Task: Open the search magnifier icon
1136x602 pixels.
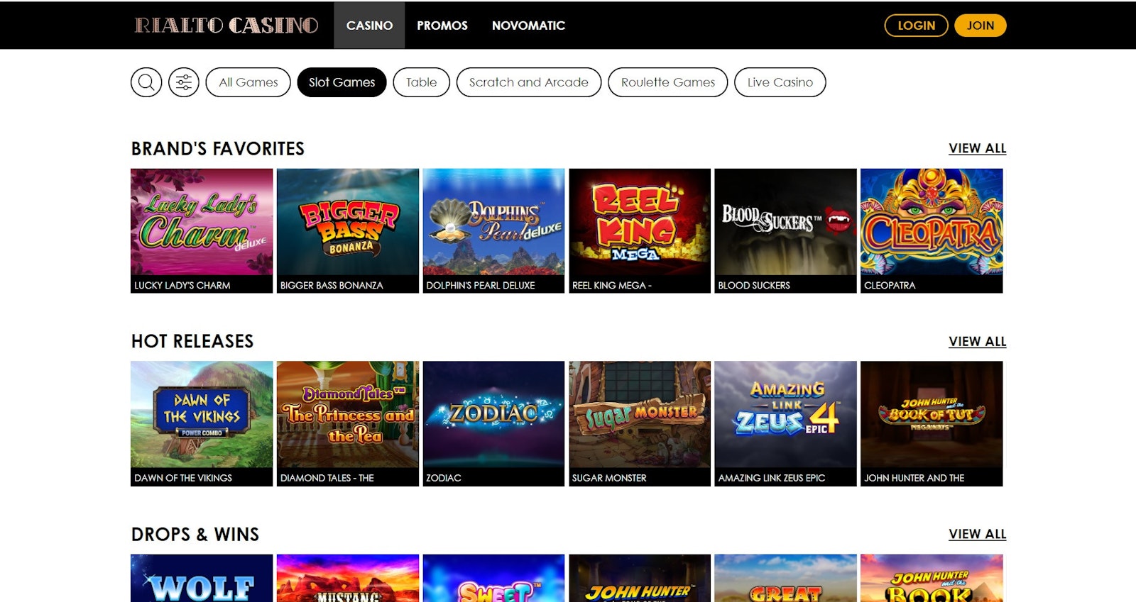Action: pos(146,82)
